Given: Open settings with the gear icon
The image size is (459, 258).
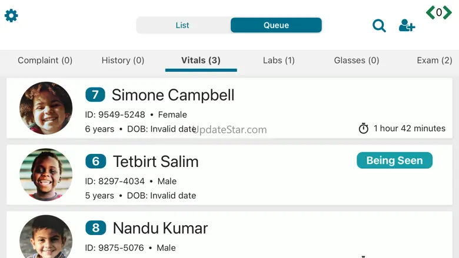Looking at the screenshot, I should coord(11,15).
